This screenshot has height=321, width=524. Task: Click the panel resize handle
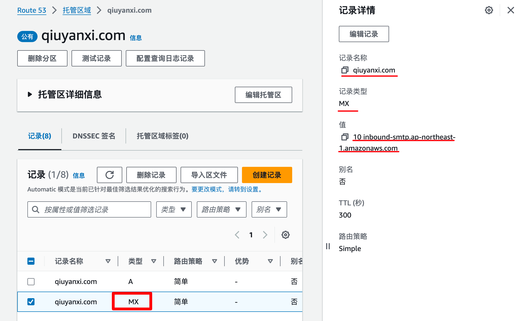pyautogui.click(x=328, y=246)
